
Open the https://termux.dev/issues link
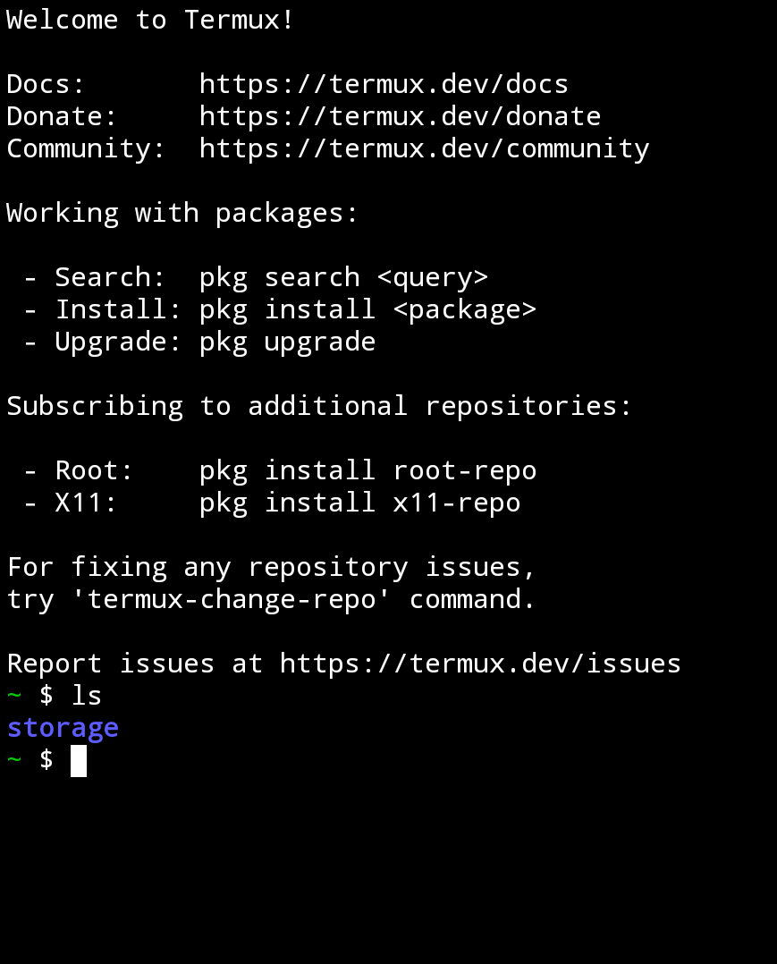(x=480, y=664)
